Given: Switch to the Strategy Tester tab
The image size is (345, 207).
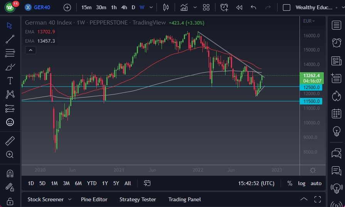Looking at the screenshot, I should click(138, 199).
